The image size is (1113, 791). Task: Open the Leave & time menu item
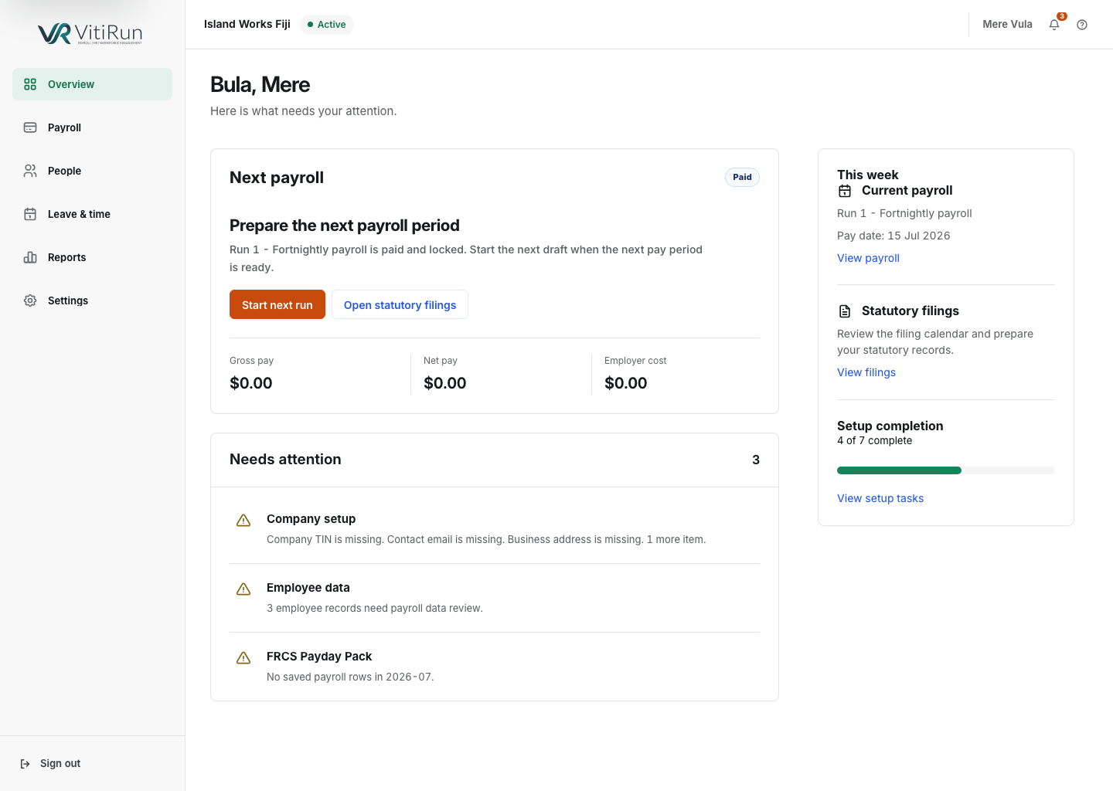pyautogui.click(x=92, y=214)
